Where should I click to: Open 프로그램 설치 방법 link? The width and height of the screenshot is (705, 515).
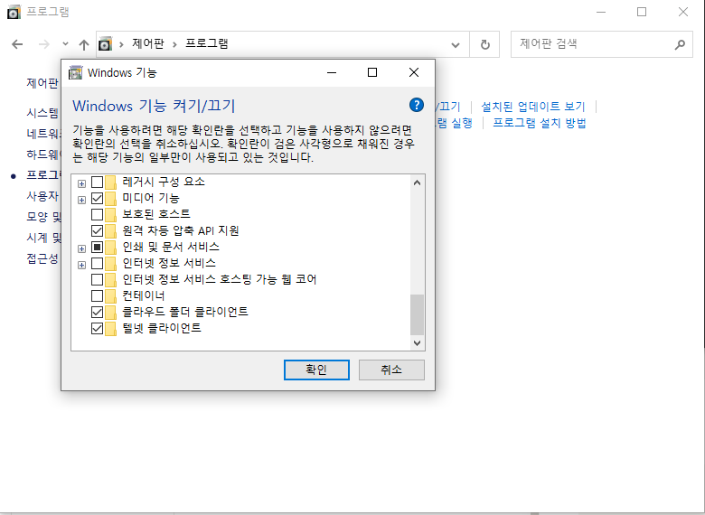540,123
